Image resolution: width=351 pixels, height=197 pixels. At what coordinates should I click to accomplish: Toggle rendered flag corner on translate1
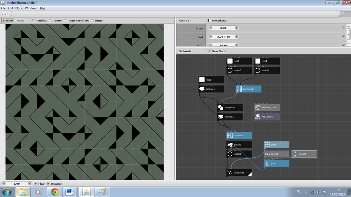point(250,174)
